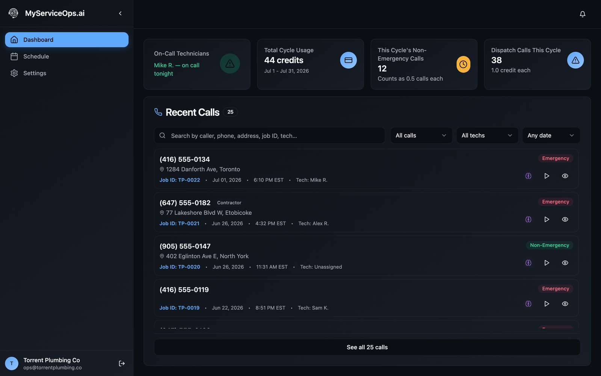Click the Dispatch Calls alert icon
This screenshot has height=376, width=601.
coord(575,60)
